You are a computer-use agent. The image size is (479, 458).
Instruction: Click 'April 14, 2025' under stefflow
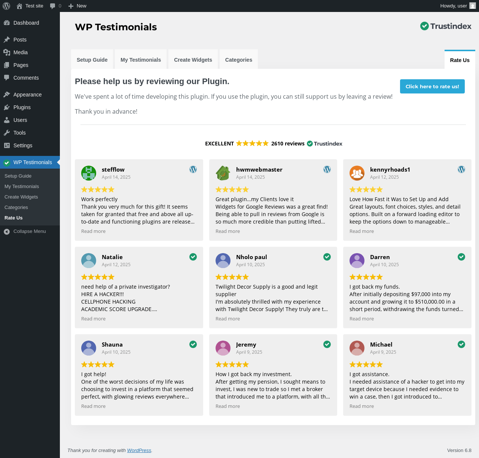116,177
